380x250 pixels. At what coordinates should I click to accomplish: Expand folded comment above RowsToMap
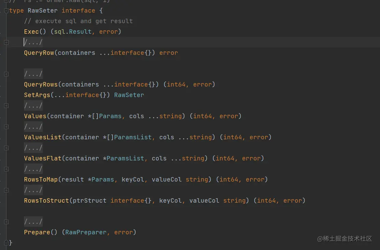6,169
